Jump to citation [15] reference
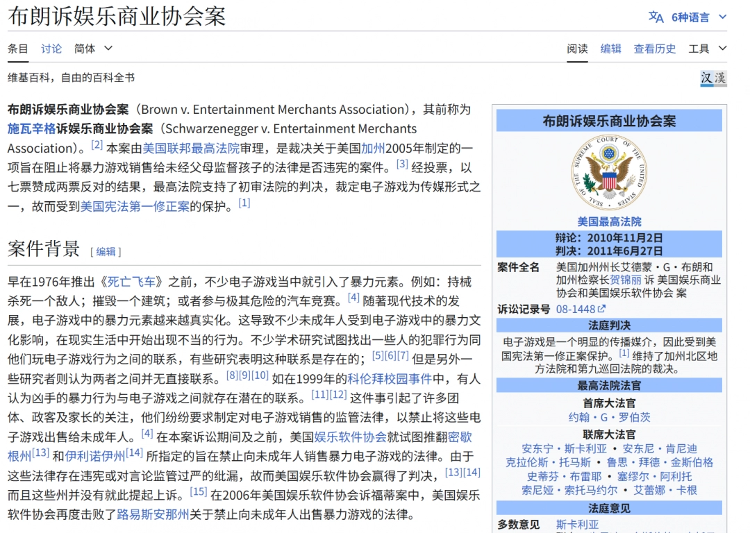750x533 pixels. pos(199,491)
